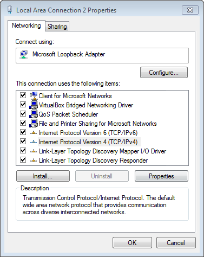Image resolution: width=204 pixels, height=257 pixels.
Task: Disable Internet Protocol Version 6 checkbox
Action: (23, 132)
